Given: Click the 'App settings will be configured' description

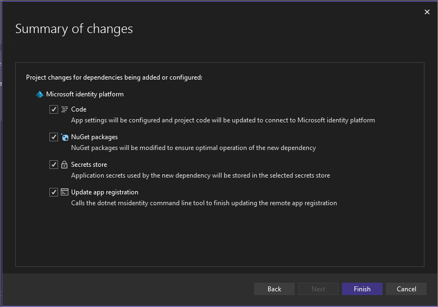Looking at the screenshot, I should coord(223,120).
